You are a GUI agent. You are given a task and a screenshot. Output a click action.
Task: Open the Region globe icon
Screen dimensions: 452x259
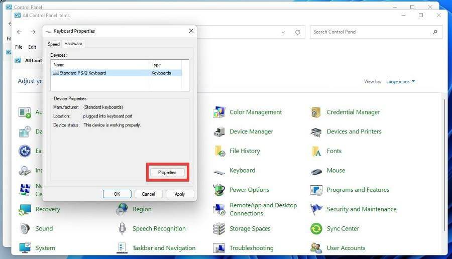coord(122,209)
